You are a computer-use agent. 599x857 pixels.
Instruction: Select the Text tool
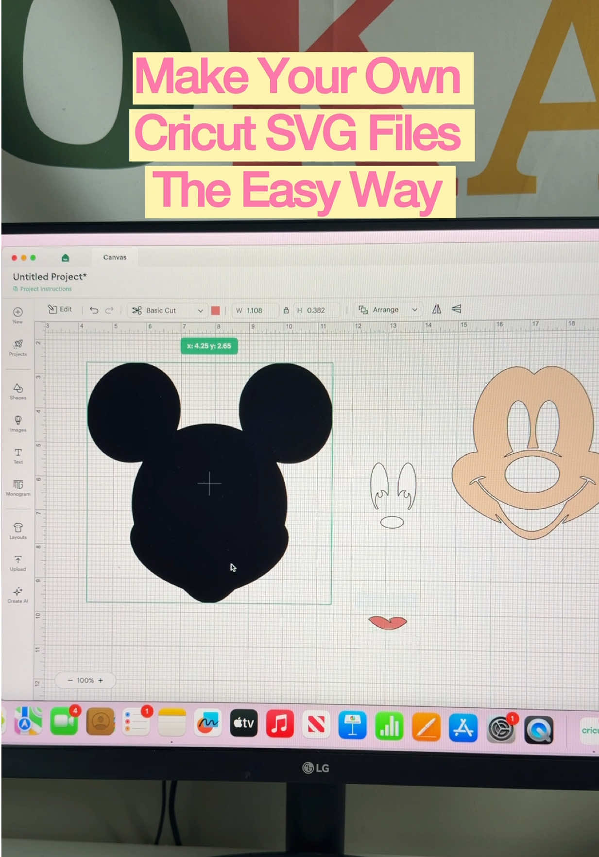[x=18, y=456]
